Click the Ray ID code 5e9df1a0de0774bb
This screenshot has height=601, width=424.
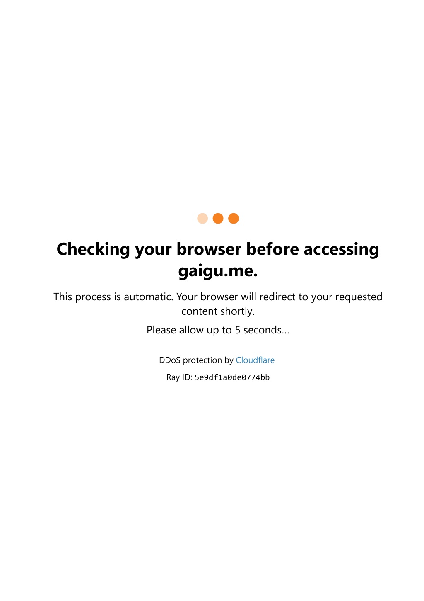coord(232,377)
